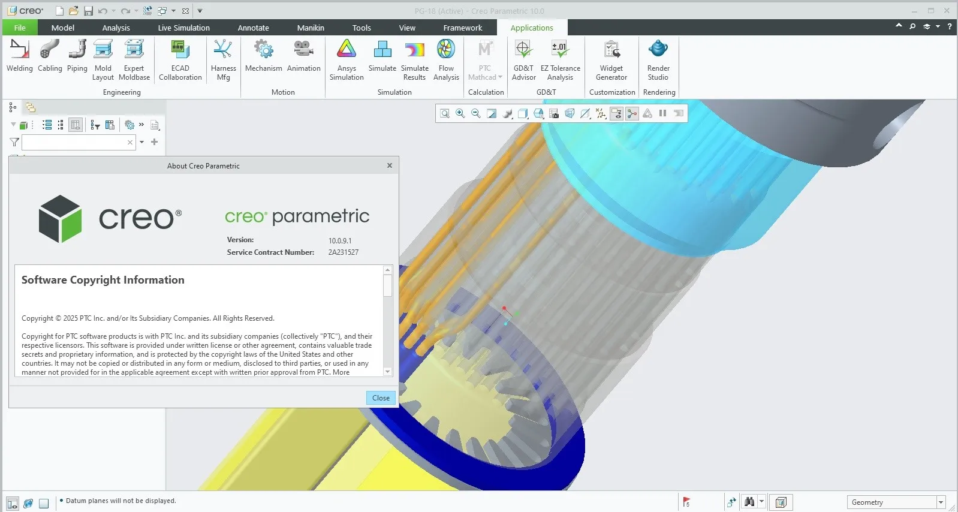Refit the view in graphics toolbar
Screen dimensions: 958x512
click(x=445, y=113)
